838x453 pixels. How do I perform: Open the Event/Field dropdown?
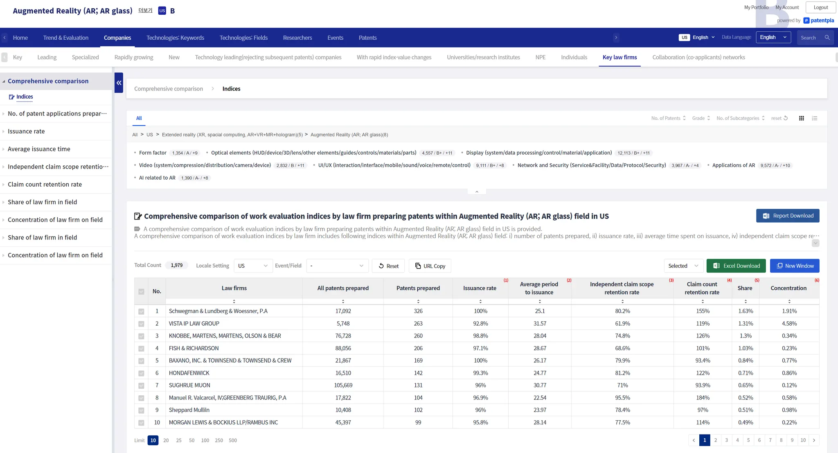337,266
